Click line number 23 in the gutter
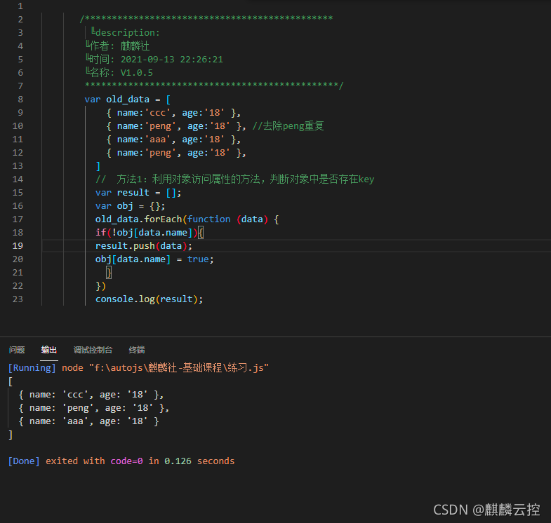 pyautogui.click(x=18, y=299)
